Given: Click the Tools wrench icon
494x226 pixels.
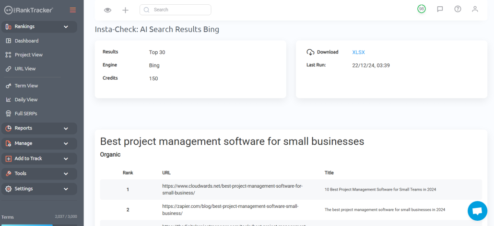Looking at the screenshot, I should pos(9,173).
